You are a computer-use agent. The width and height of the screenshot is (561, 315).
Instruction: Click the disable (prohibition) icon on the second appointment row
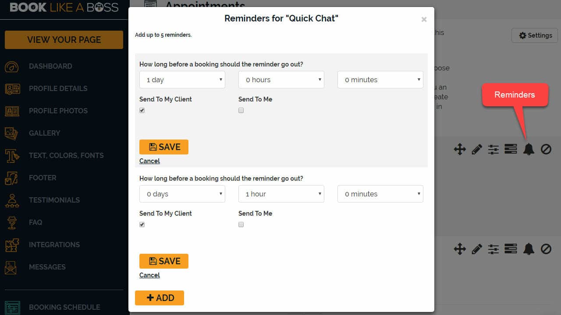coord(546,248)
